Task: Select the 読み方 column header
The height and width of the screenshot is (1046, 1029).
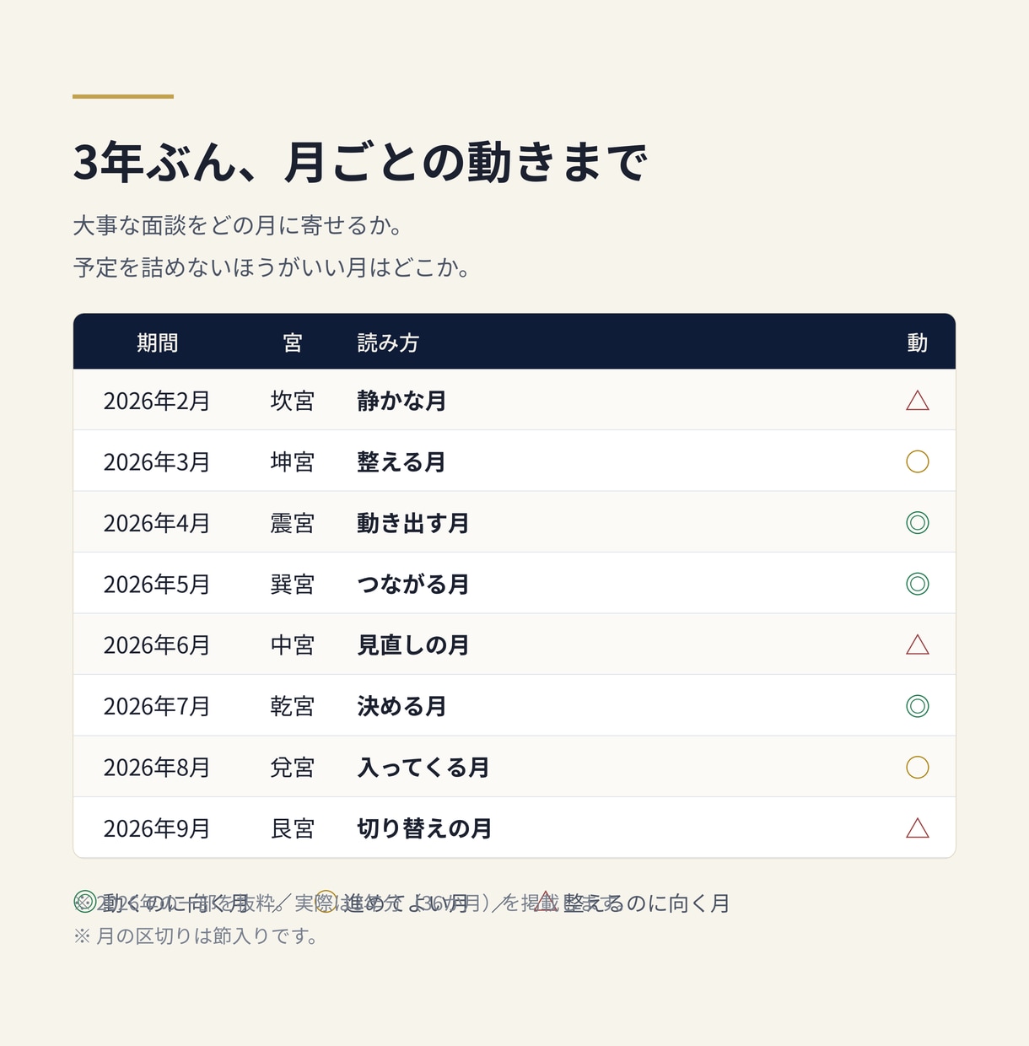Action: pos(388,342)
